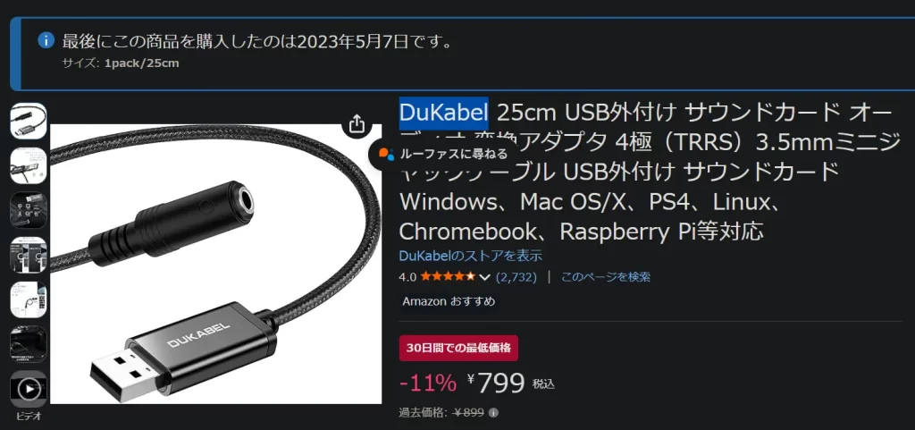Select the first cable thumbnail image
This screenshot has height=430, width=915.
[x=29, y=121]
